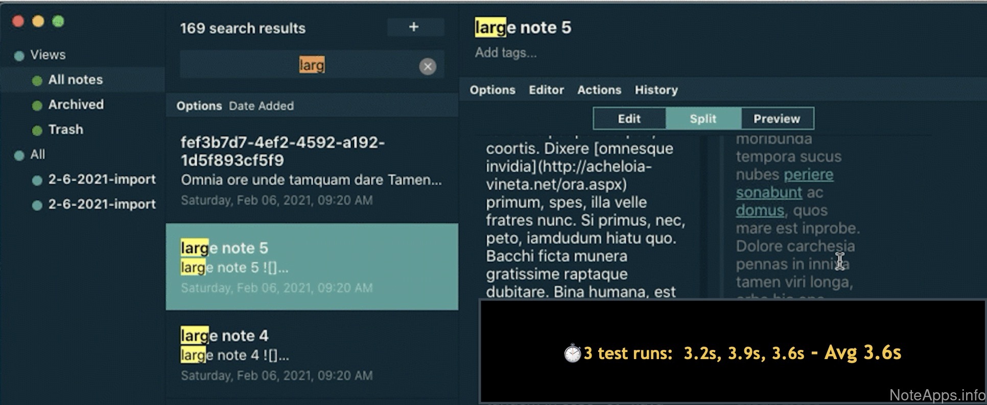This screenshot has height=405, width=987.
Task: Click the teal dot next to All
Action: pos(19,155)
